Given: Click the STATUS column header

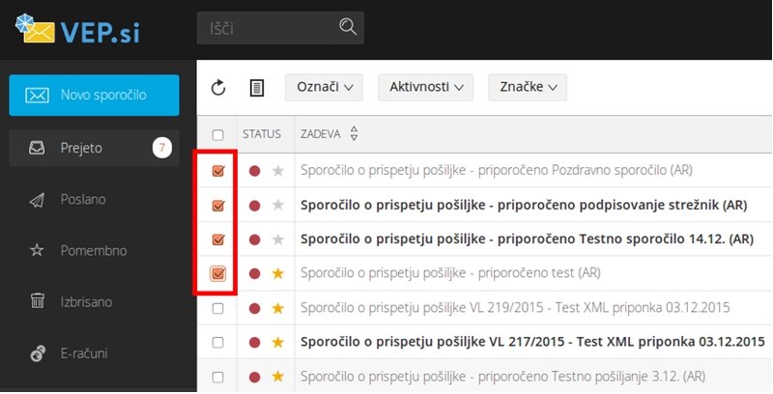Looking at the screenshot, I should point(262,134).
